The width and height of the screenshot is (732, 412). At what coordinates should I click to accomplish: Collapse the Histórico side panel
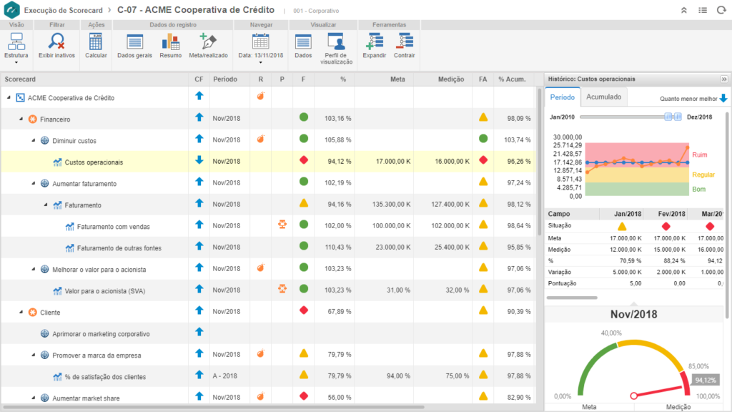[723, 79]
